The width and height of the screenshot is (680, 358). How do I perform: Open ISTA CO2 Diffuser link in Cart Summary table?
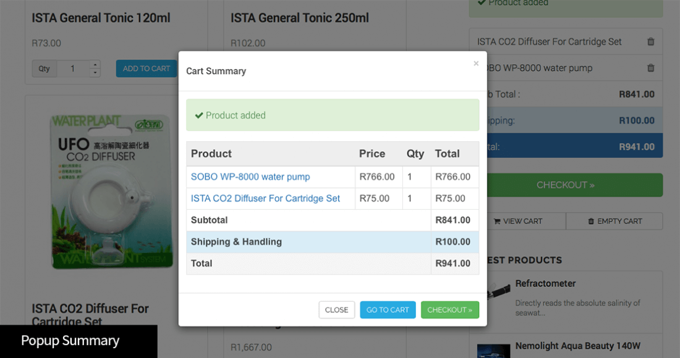(265, 198)
